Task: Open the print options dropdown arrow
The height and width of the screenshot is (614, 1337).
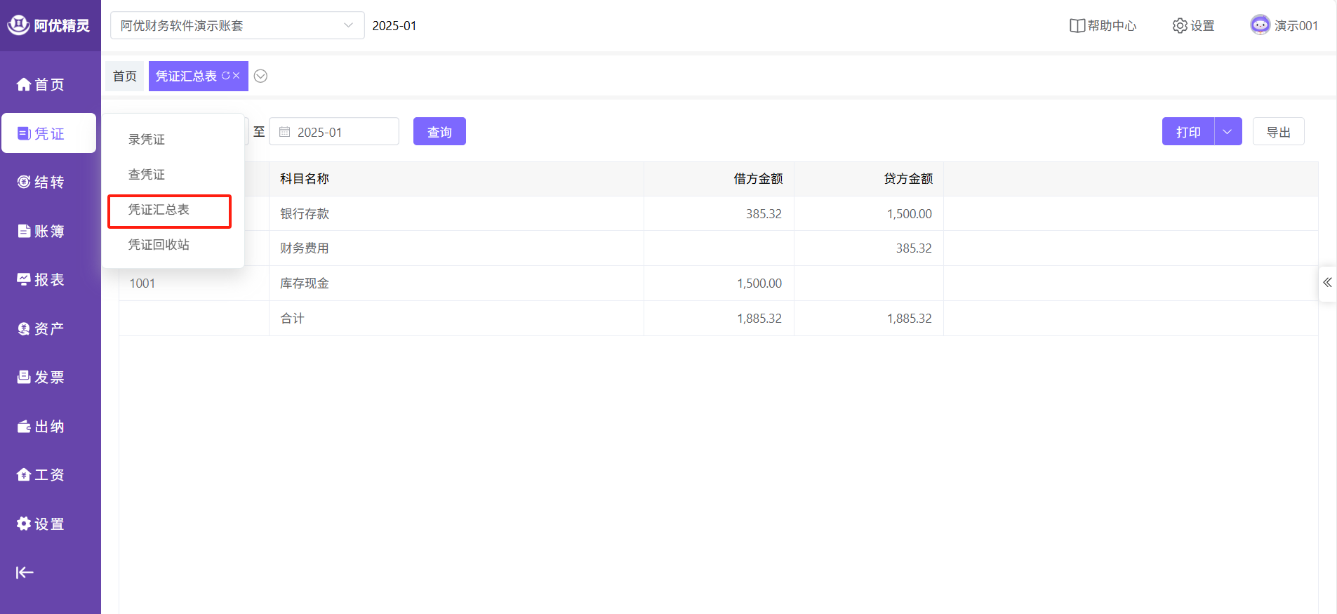Action: pos(1228,132)
